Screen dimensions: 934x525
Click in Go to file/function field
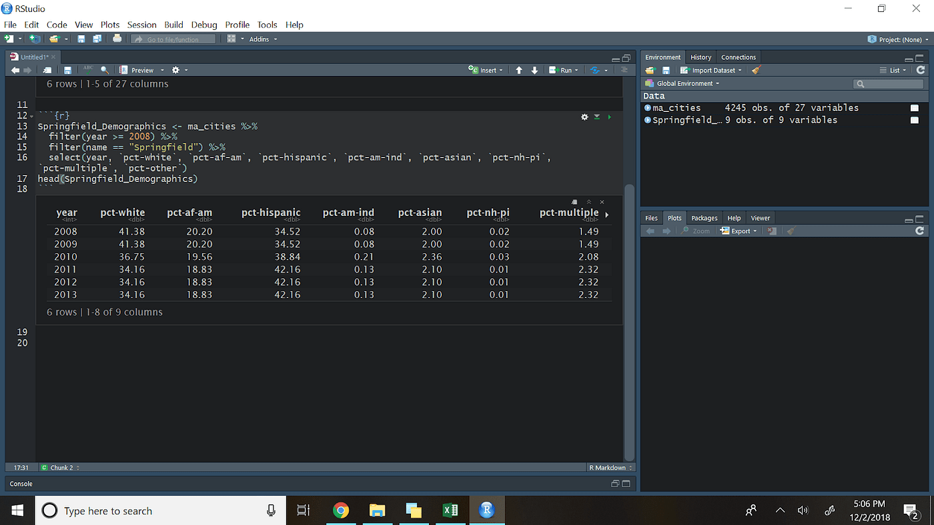click(x=173, y=39)
